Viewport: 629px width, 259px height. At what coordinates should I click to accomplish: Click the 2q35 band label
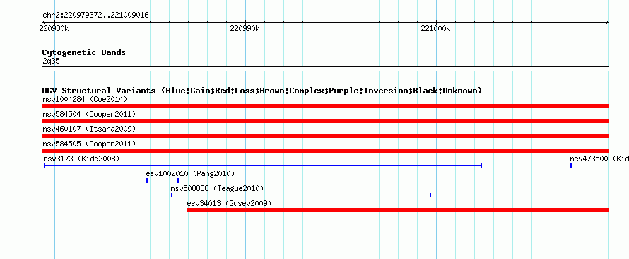tap(52, 61)
